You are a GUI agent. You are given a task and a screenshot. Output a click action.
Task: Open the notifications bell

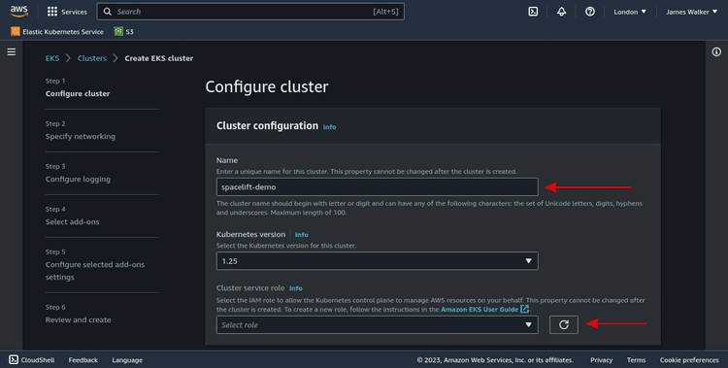[561, 12]
